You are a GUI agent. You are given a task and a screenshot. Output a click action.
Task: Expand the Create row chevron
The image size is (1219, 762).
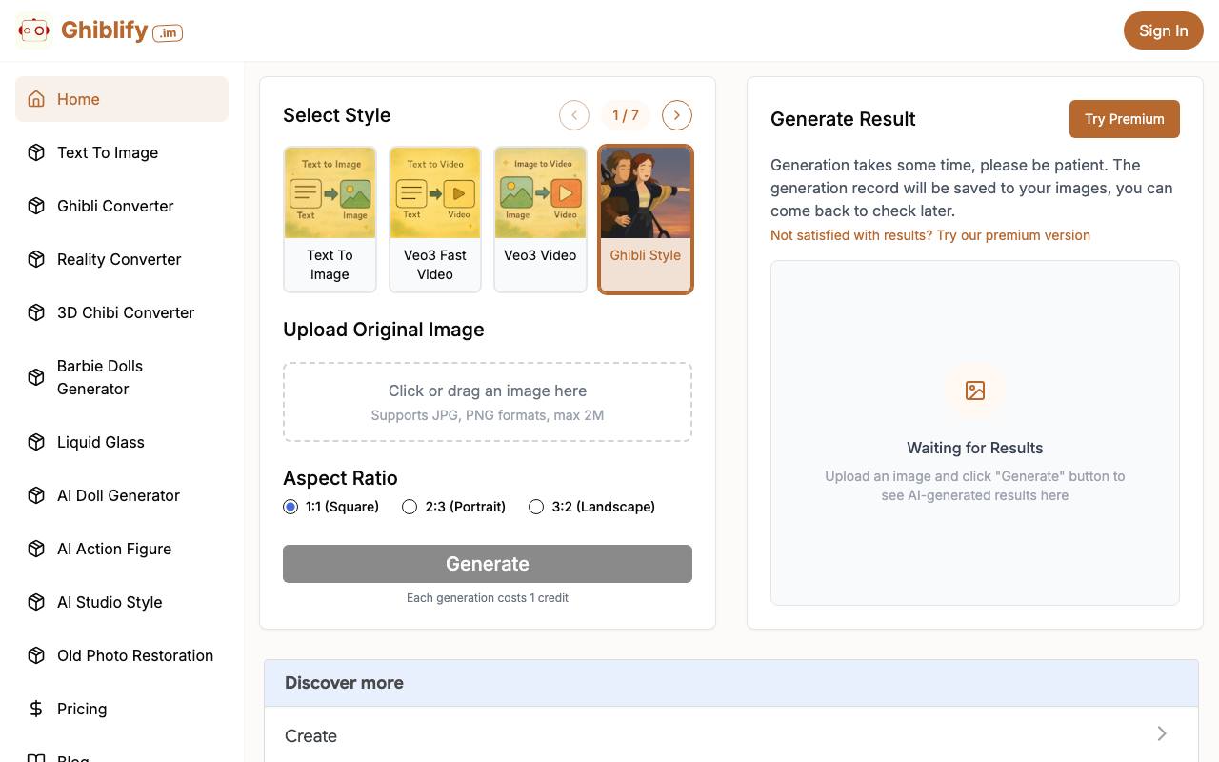1162,733
